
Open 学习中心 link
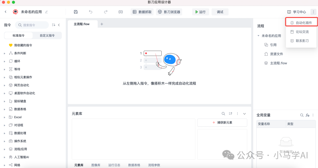click(x=297, y=12)
